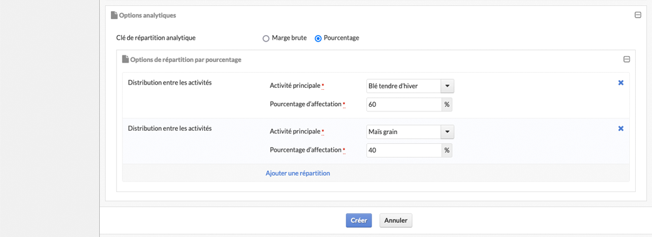Click the document icon beside Options analytiques
Image resolution: width=652 pixels, height=237 pixels.
tap(114, 15)
